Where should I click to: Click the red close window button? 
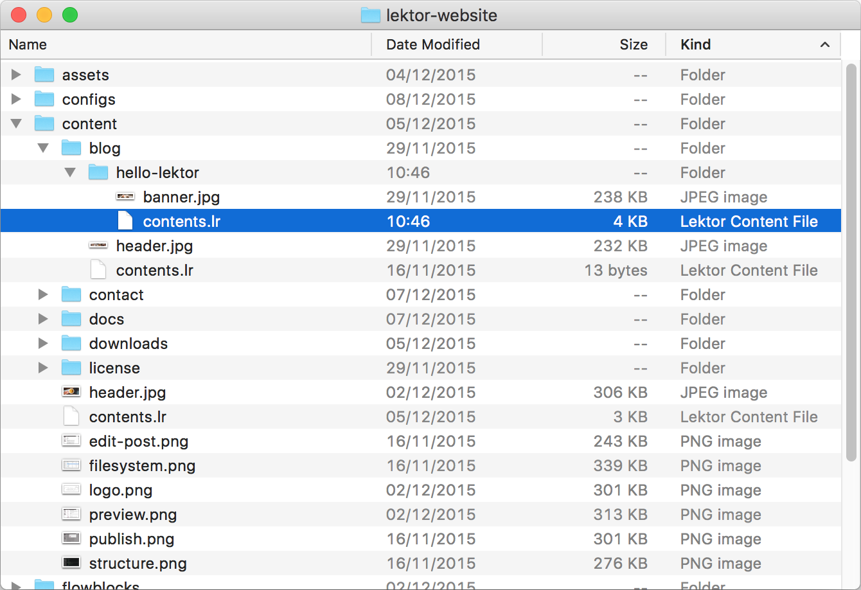point(19,15)
